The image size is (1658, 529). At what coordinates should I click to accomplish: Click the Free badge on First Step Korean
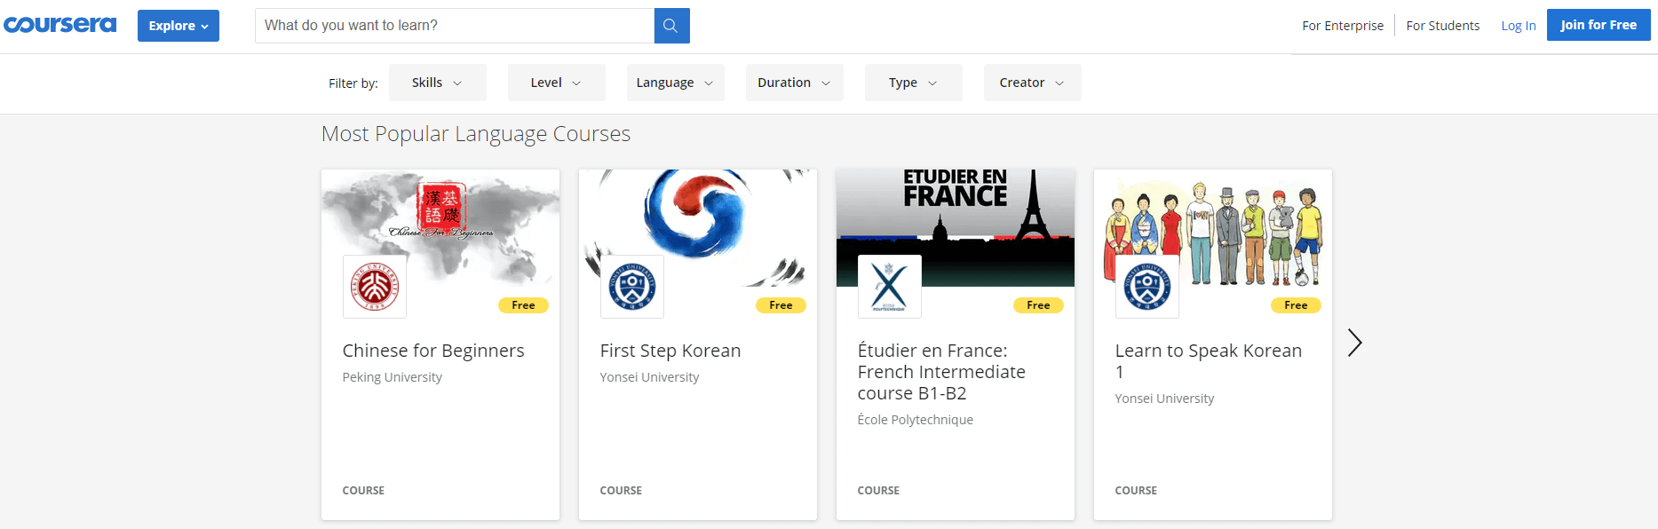[781, 305]
